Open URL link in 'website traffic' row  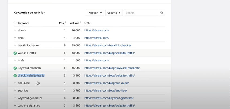pyautogui.click(x=110, y=53)
